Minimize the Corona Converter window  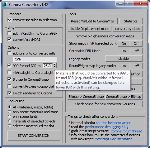(120, 3)
